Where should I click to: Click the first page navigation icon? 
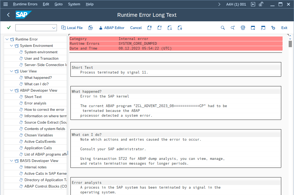pyautogui.click(x=149, y=28)
